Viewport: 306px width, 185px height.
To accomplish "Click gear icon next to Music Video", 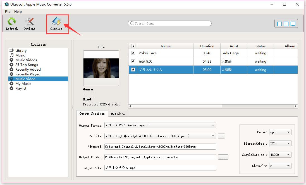I will (11, 79).
